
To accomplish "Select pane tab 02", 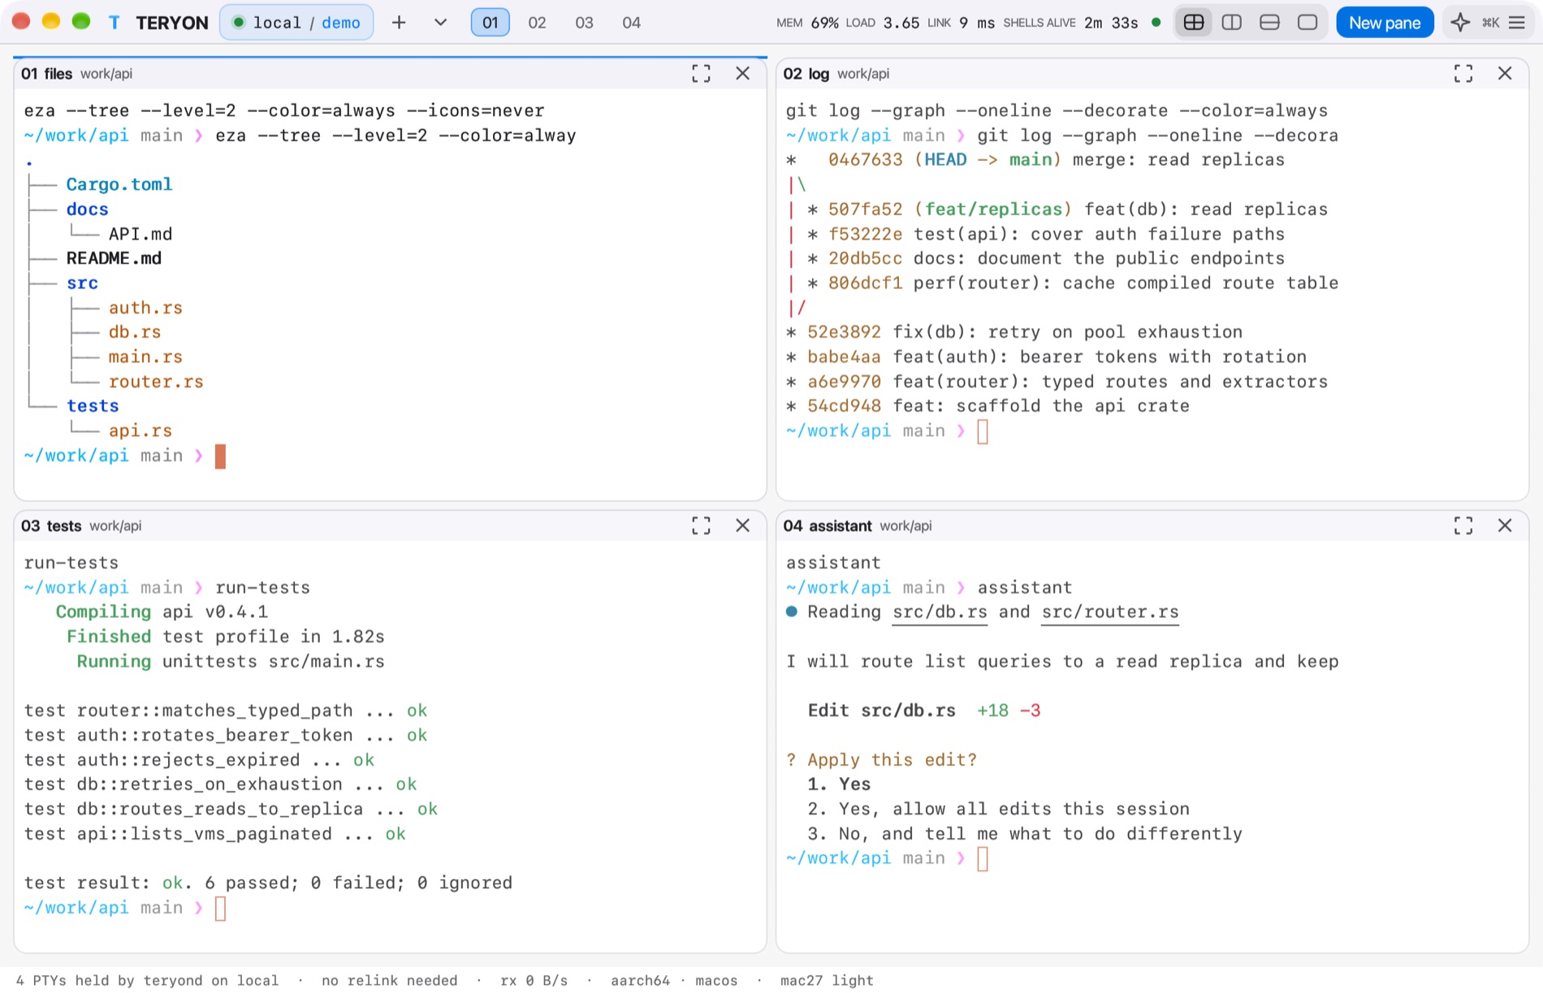I will [537, 23].
